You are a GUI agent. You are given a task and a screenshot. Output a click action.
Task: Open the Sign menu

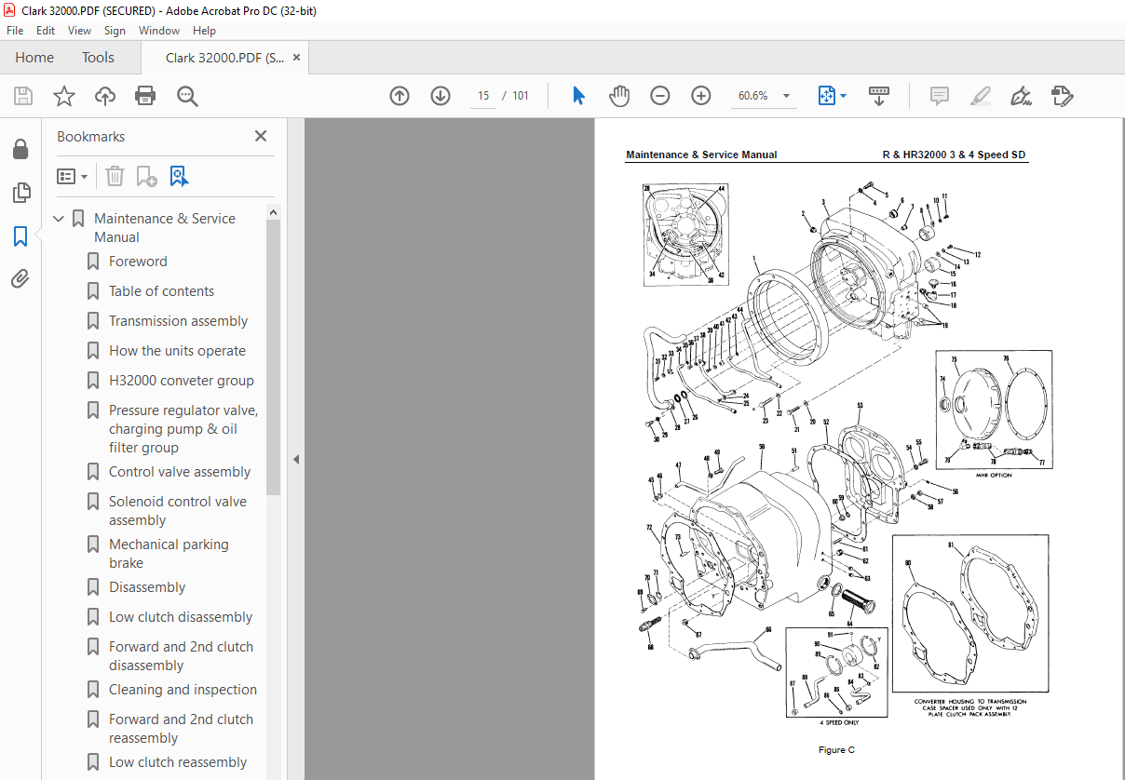click(115, 31)
